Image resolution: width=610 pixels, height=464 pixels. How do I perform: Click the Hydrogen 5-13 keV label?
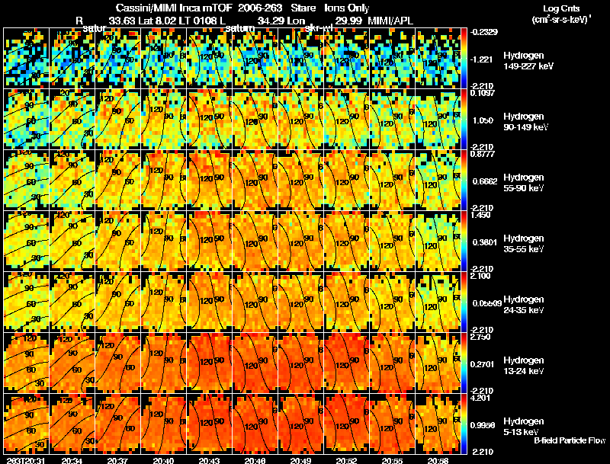(524, 427)
